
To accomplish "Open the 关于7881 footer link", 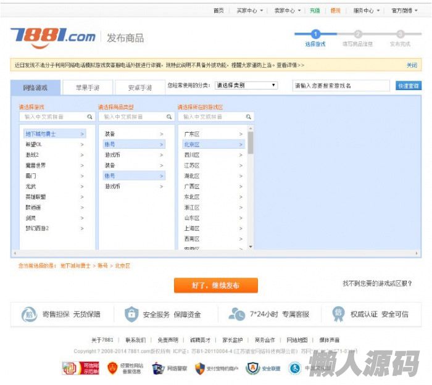I will 102,340.
